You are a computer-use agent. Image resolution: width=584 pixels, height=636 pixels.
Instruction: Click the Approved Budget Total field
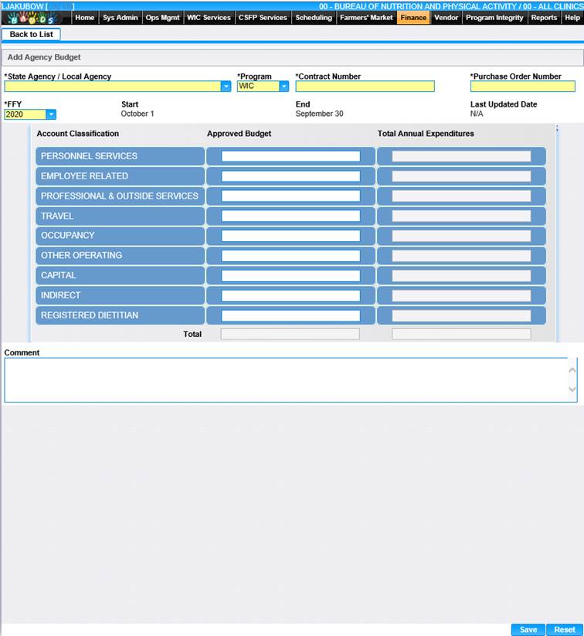click(x=290, y=334)
